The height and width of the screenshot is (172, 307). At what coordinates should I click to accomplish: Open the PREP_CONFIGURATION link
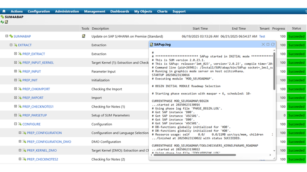44,133
